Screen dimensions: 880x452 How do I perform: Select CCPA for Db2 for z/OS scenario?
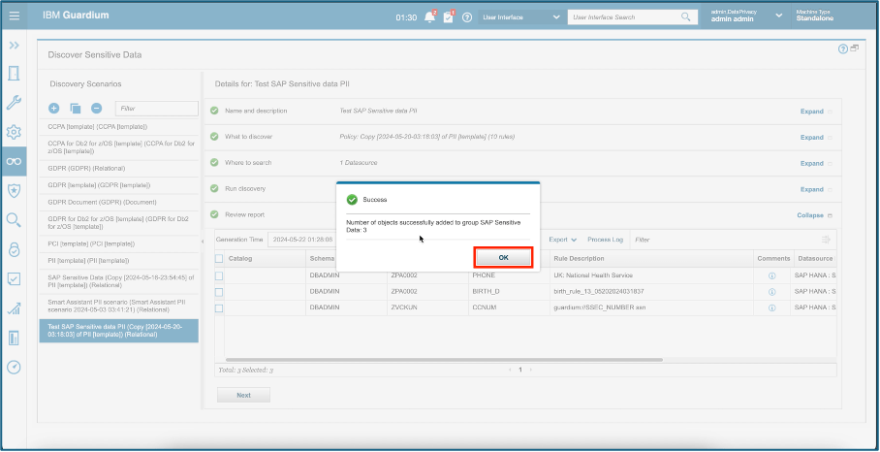pos(119,147)
